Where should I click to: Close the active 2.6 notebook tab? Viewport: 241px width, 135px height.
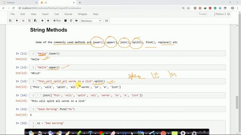pyautogui.click(x=74, y=3)
